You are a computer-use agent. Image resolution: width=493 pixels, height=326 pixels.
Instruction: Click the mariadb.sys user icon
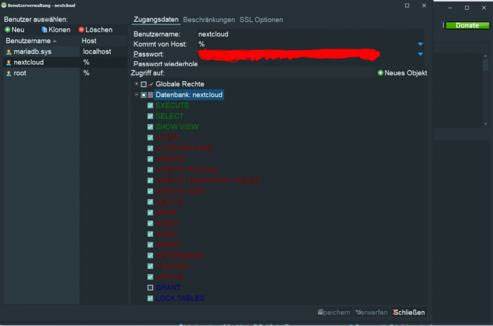pyautogui.click(x=9, y=52)
